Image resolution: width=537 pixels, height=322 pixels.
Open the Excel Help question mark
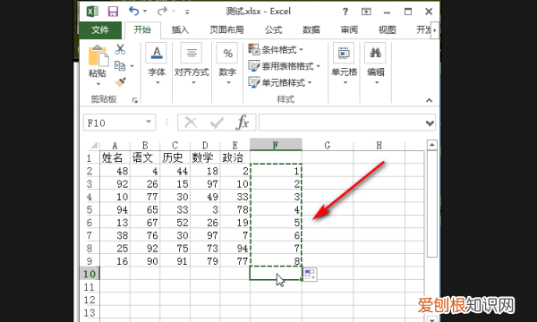coord(345,12)
